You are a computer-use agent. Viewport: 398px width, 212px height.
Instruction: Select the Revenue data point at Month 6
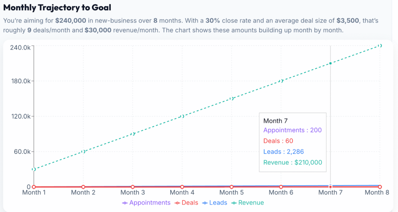(281, 81)
